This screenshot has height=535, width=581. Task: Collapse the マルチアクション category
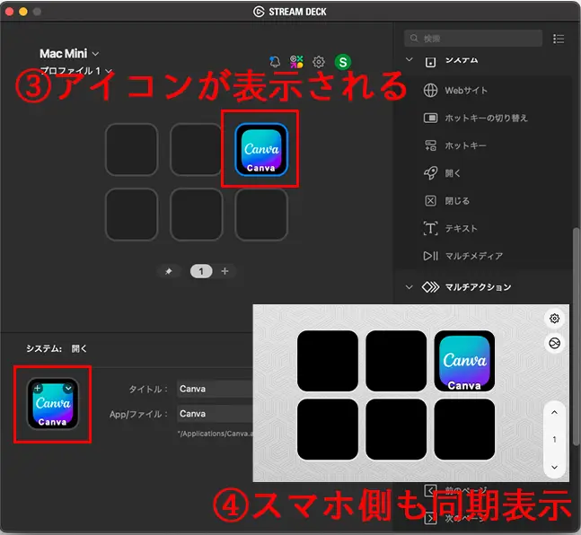click(x=409, y=287)
